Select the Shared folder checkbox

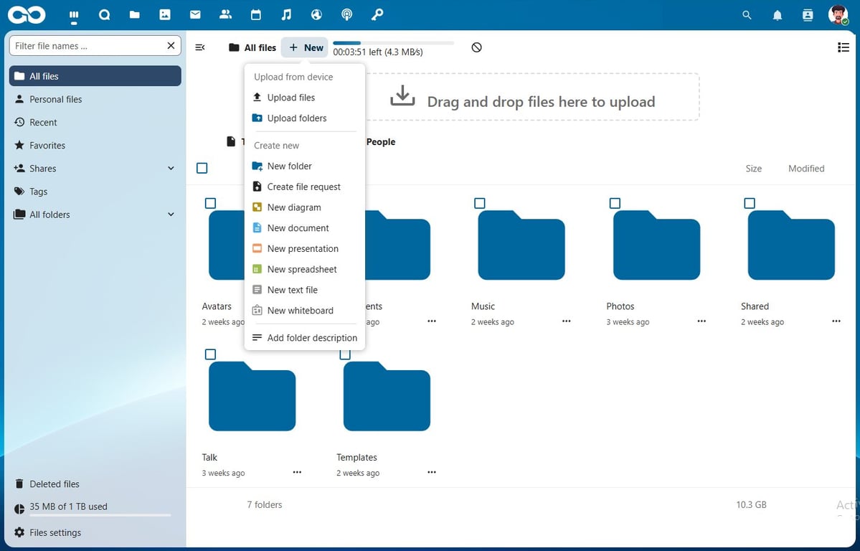(x=750, y=203)
